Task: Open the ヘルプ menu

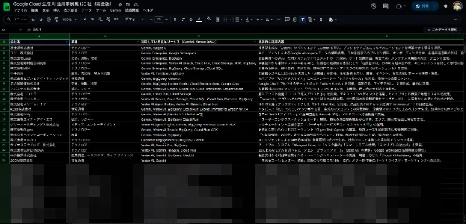Action: coord(148,10)
